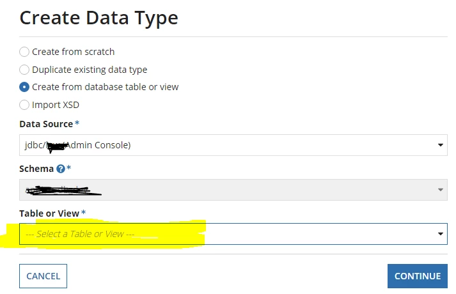Click the Create Data Type heading
The width and height of the screenshot is (456, 294).
pos(99,18)
